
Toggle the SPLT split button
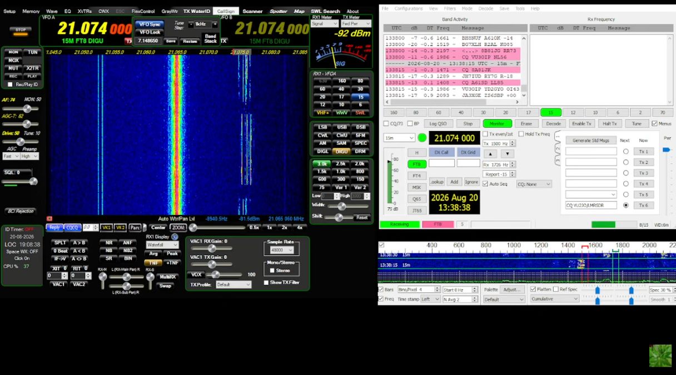pos(60,242)
